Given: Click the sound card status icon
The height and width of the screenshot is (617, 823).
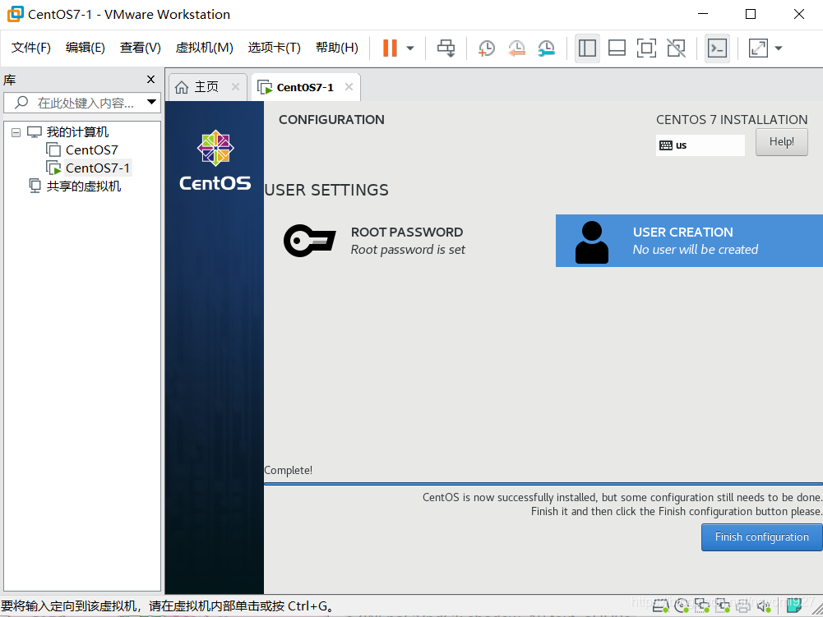Looking at the screenshot, I should 764,606.
